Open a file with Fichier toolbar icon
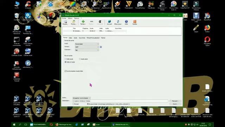This screenshot has width=225, height=127. pyautogui.click(x=73, y=23)
